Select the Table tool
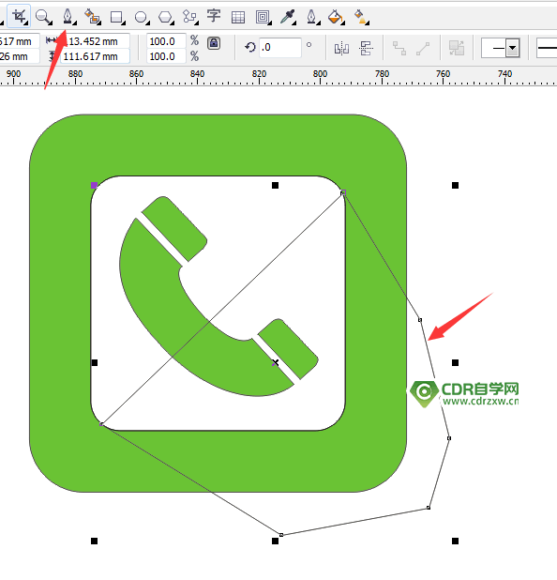 (238, 17)
